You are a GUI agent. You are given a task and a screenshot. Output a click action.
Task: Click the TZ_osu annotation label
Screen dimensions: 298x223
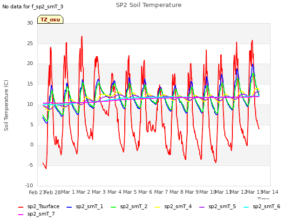pyautogui.click(x=50, y=20)
